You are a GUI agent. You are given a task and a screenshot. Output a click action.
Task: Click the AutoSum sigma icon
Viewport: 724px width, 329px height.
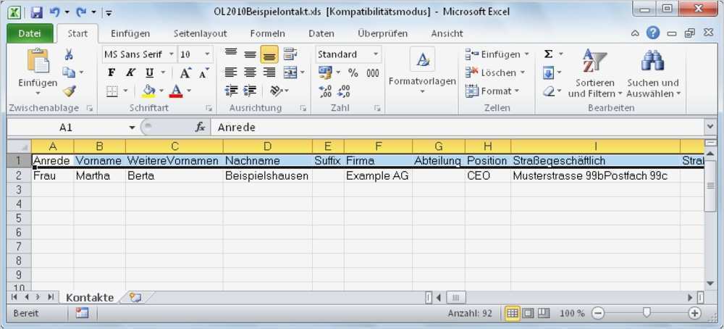click(x=548, y=54)
